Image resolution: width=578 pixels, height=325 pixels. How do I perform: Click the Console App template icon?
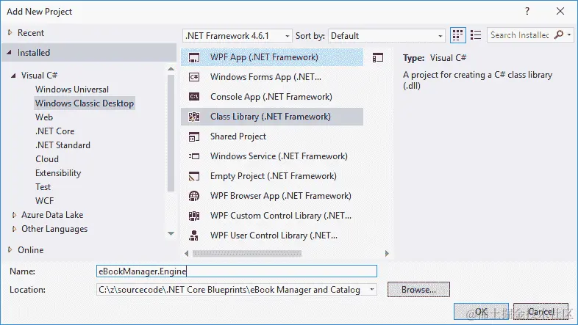tap(194, 97)
